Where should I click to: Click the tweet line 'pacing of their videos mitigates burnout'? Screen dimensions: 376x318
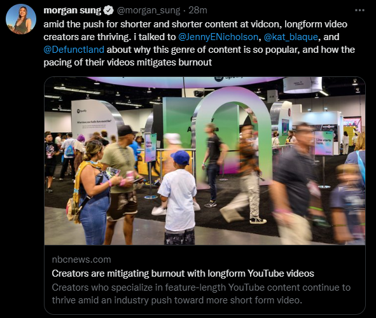pyautogui.click(x=128, y=62)
